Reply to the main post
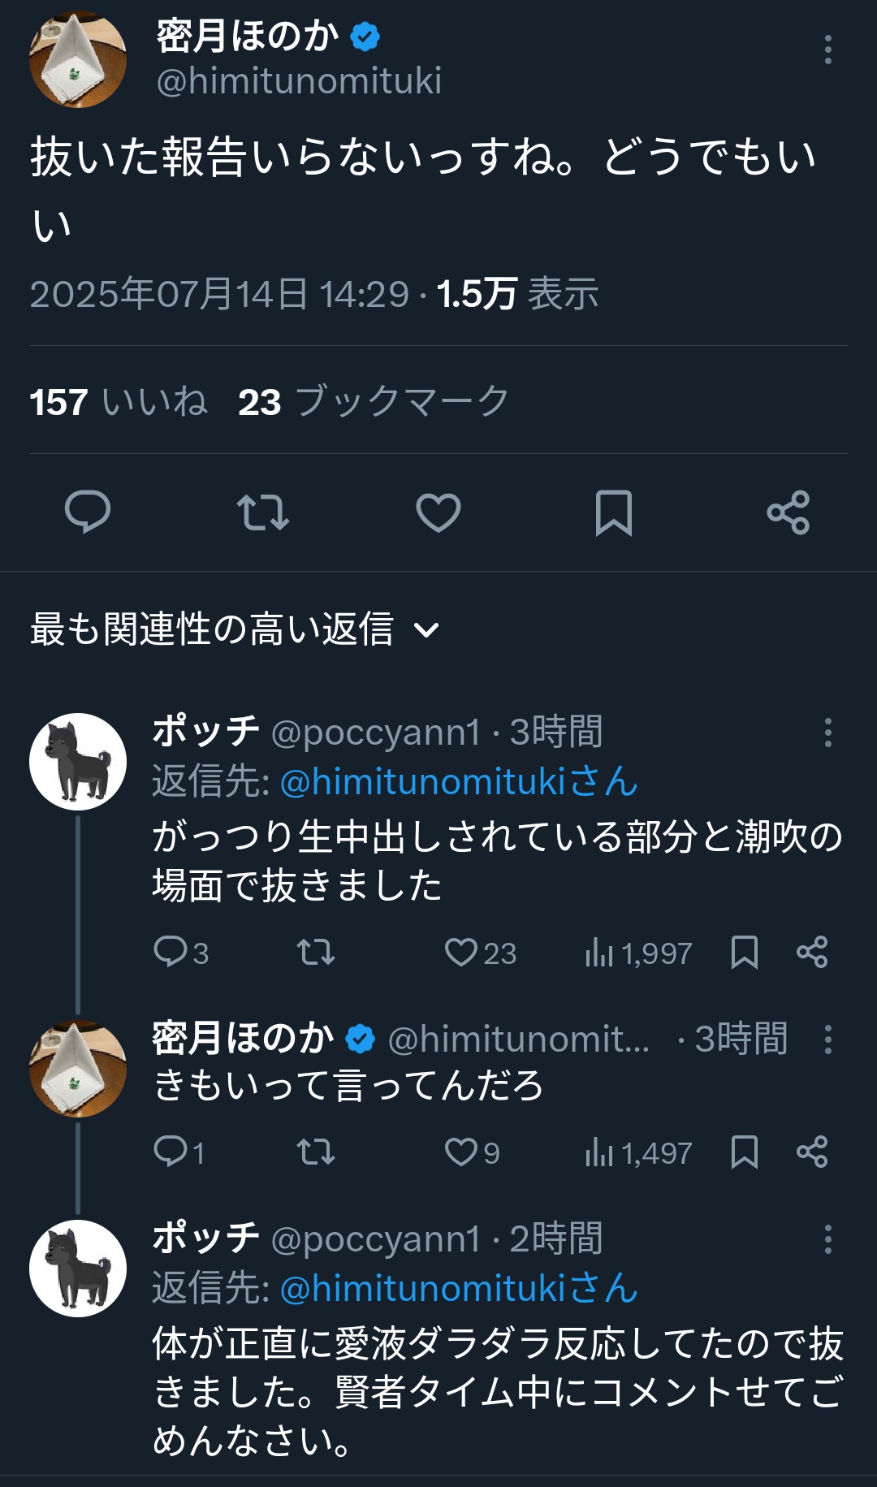Image resolution: width=877 pixels, height=1487 pixels. (88, 512)
